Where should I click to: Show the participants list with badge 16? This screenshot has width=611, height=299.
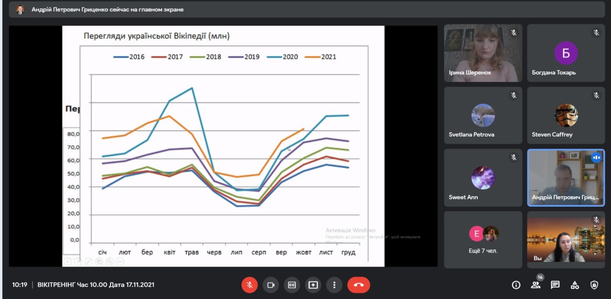pos(536,285)
